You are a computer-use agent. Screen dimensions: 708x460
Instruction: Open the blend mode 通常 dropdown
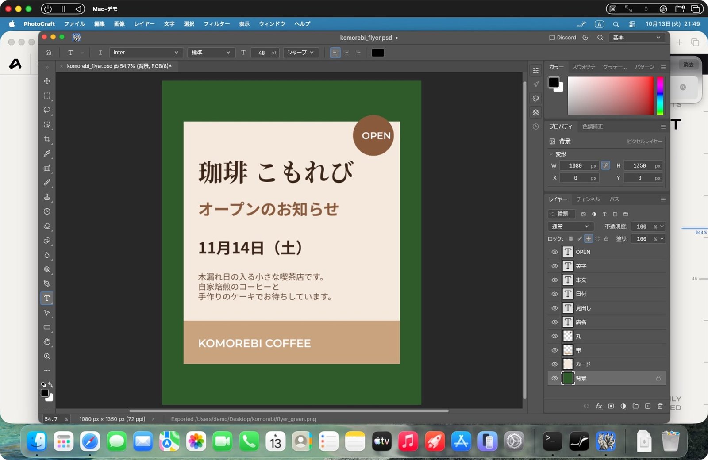click(570, 226)
